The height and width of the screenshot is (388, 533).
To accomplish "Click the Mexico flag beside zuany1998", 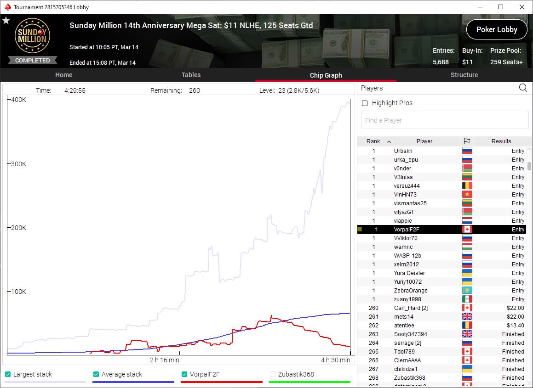I will click(467, 299).
